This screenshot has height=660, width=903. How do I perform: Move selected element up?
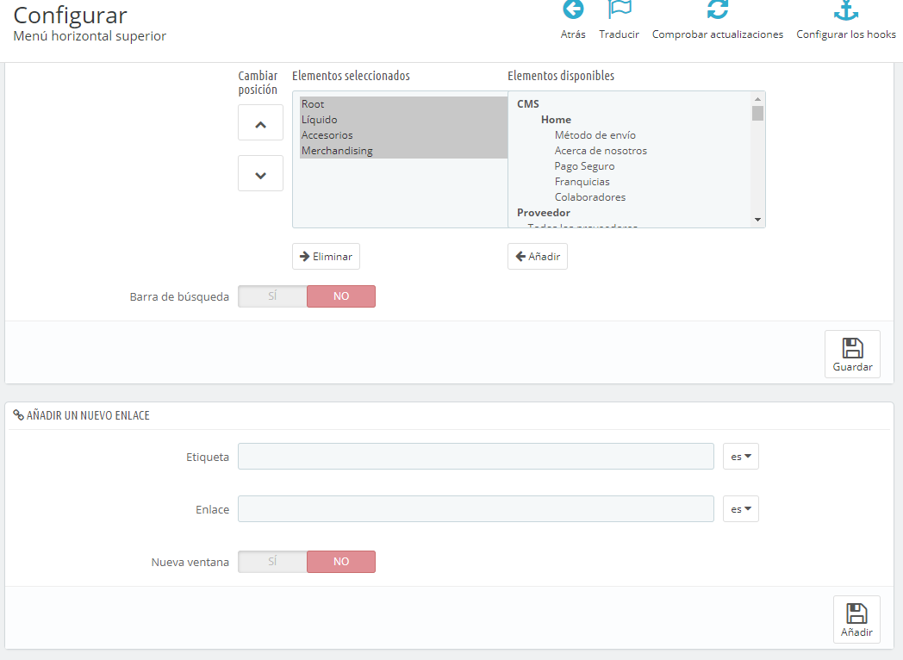pos(260,122)
